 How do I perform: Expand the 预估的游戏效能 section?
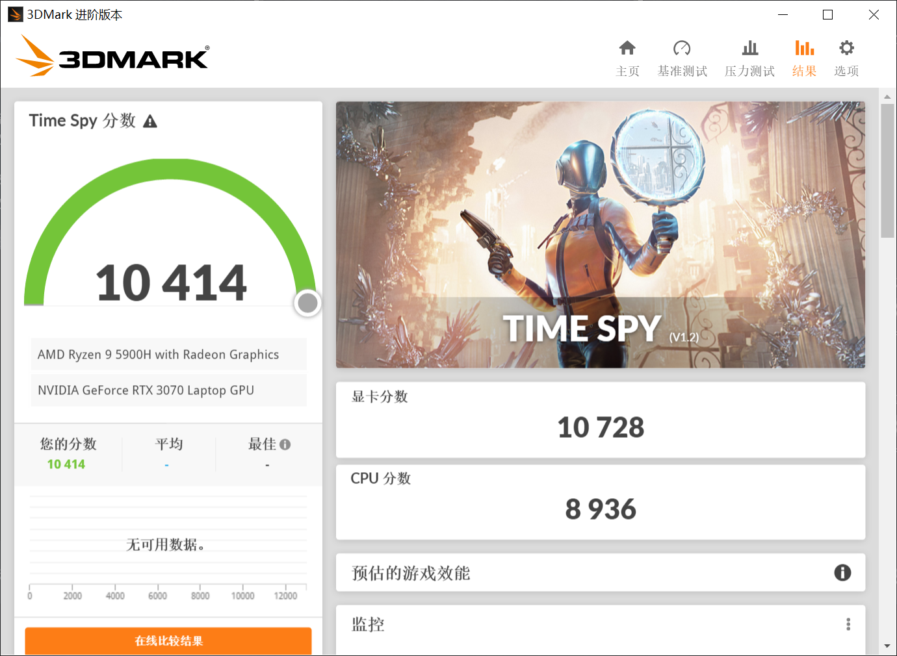point(601,572)
